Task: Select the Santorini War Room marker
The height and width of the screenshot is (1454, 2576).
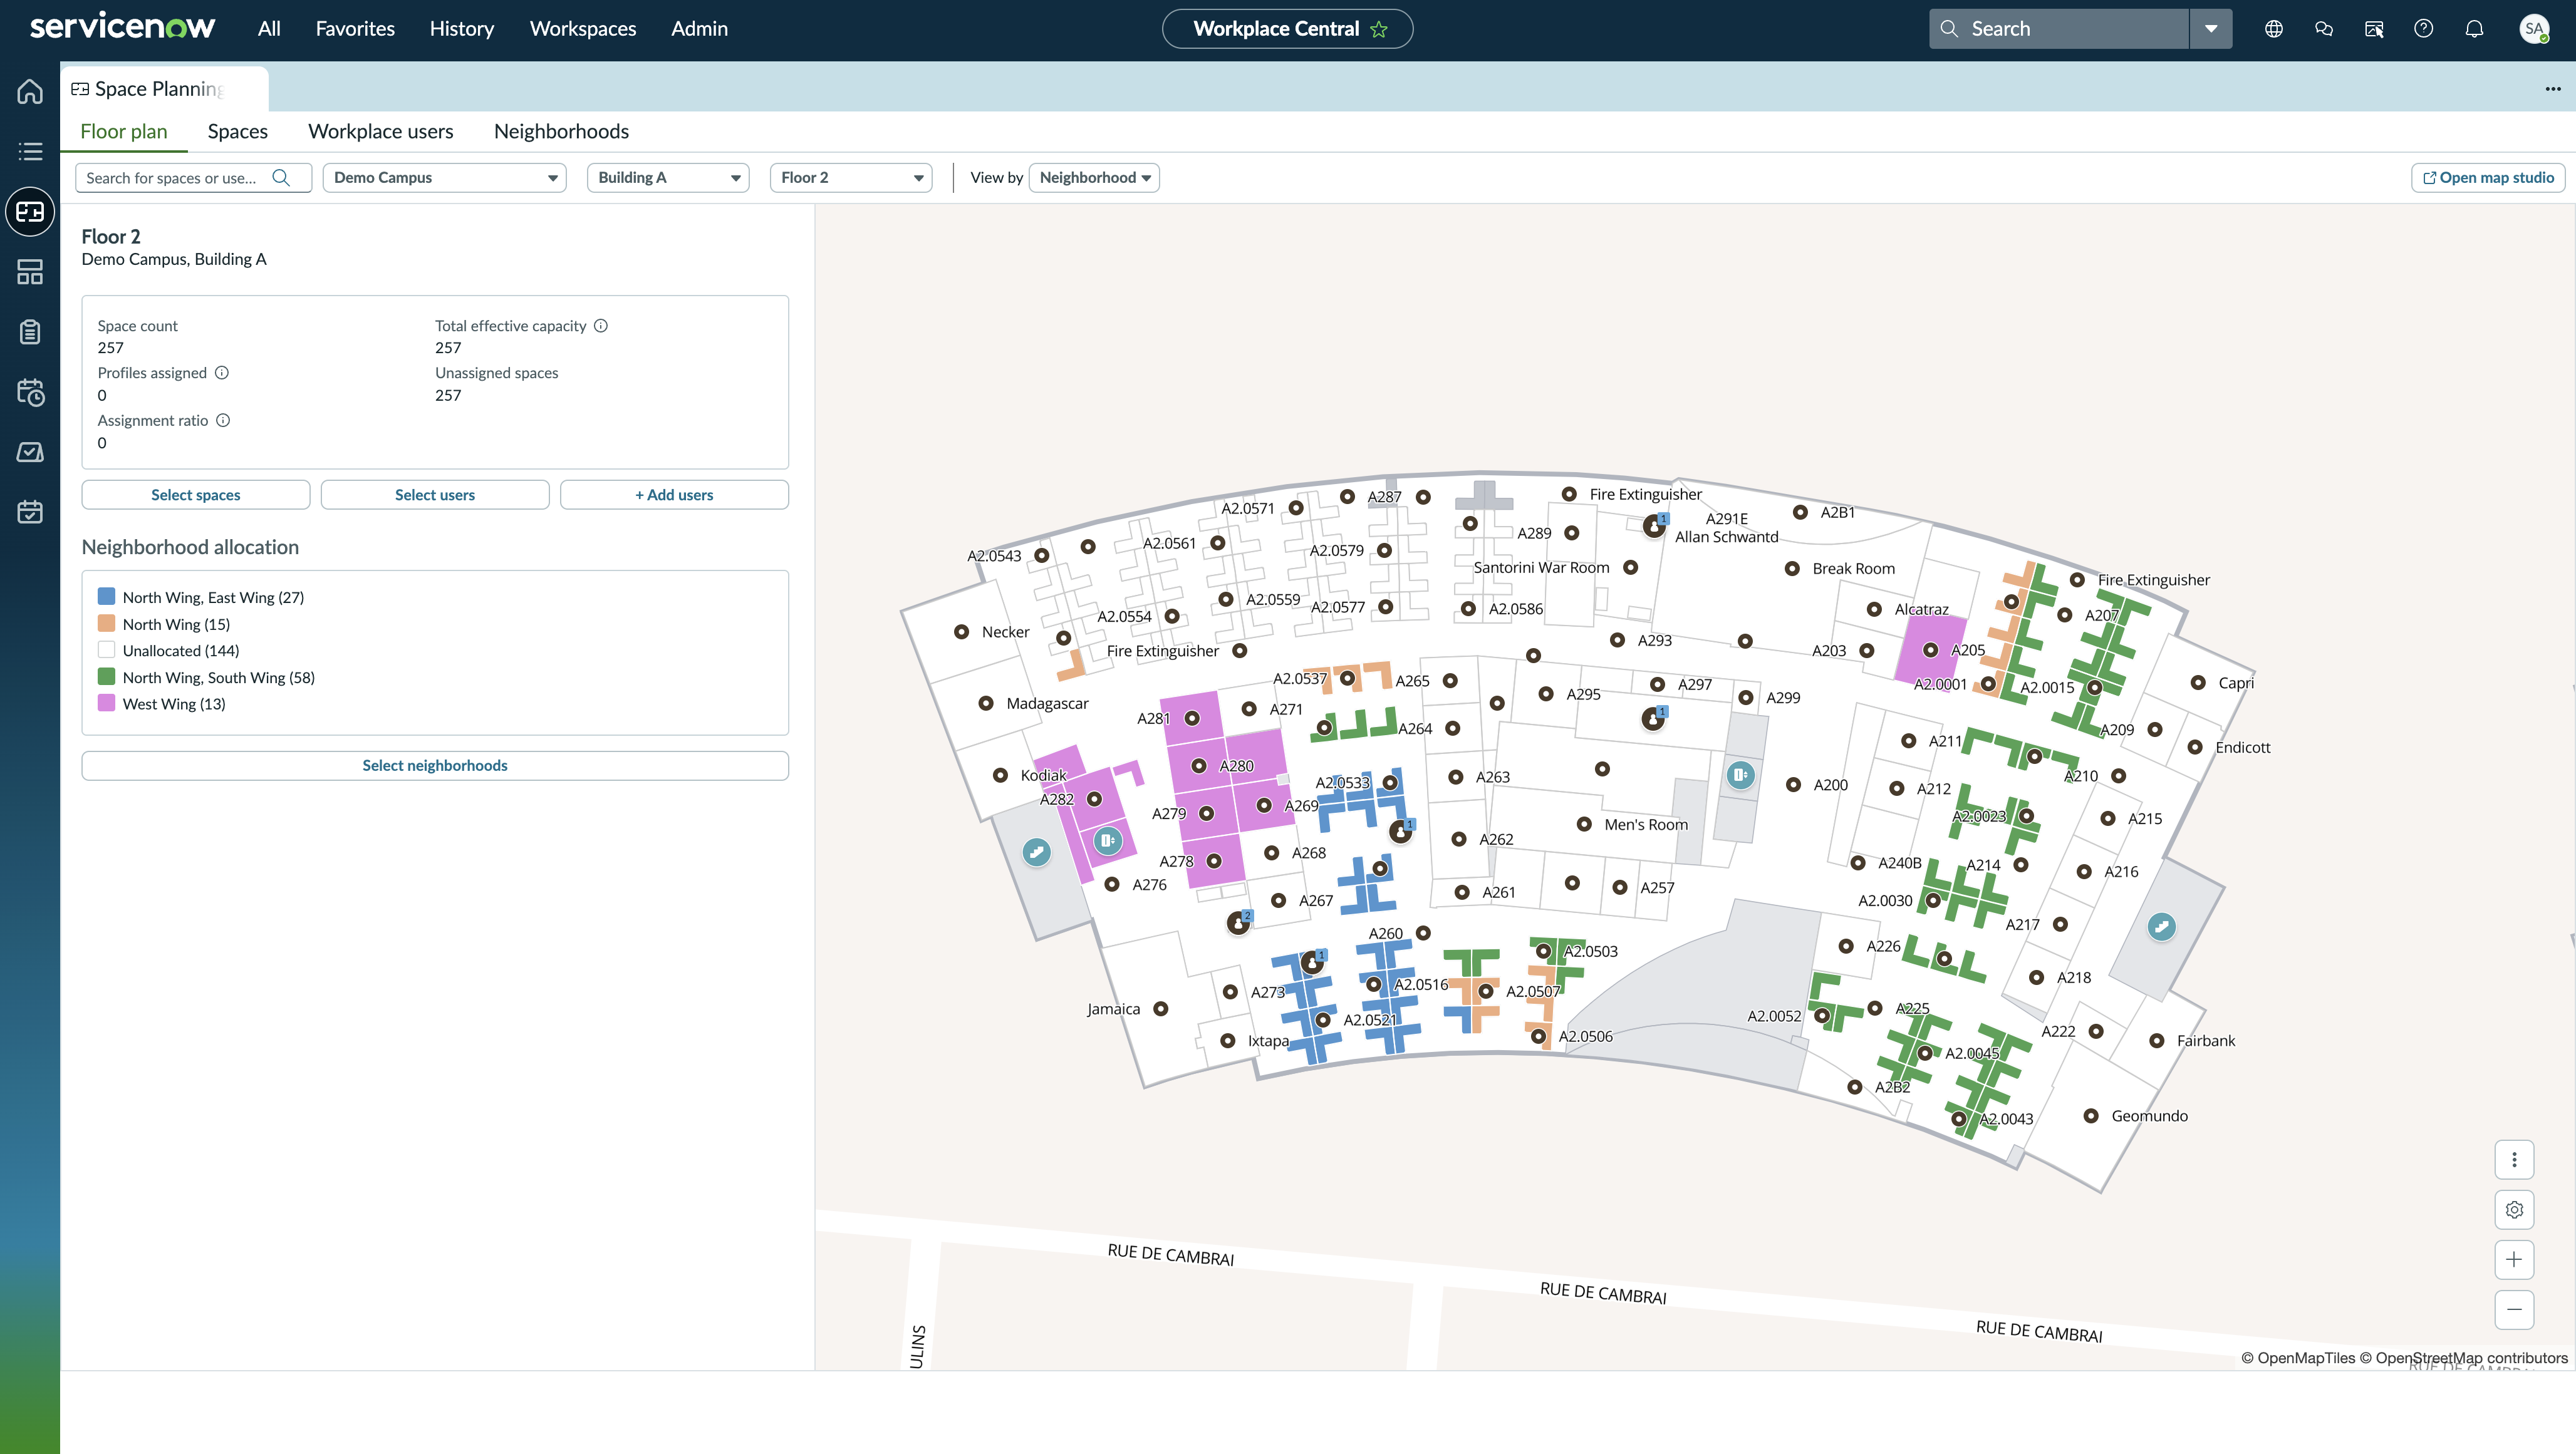Action: tap(1630, 567)
